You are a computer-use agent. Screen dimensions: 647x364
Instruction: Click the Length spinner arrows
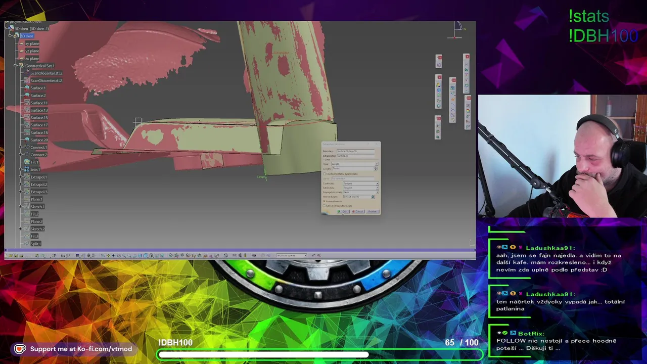(376, 169)
